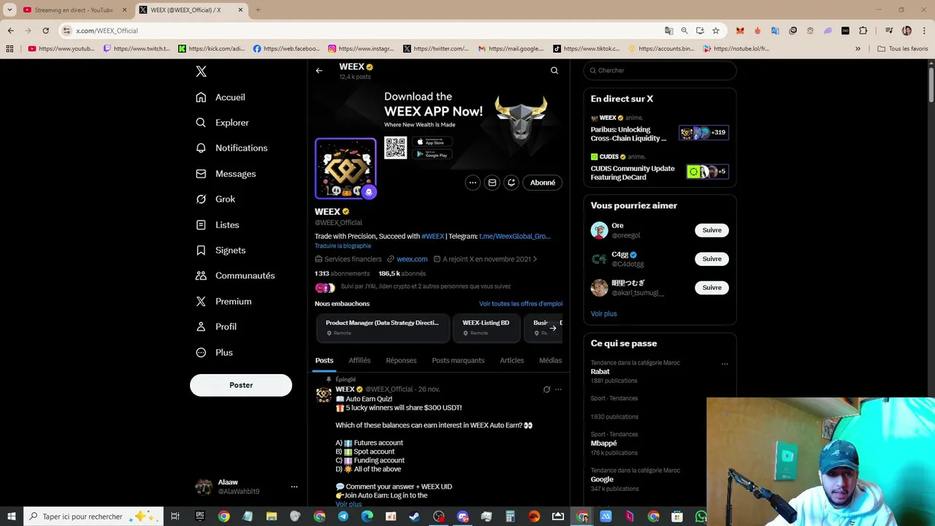Click 186,5 k abonnés count

click(x=402, y=273)
